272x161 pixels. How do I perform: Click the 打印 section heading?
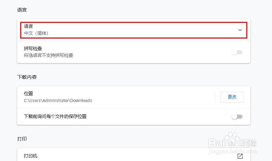[x=22, y=139]
